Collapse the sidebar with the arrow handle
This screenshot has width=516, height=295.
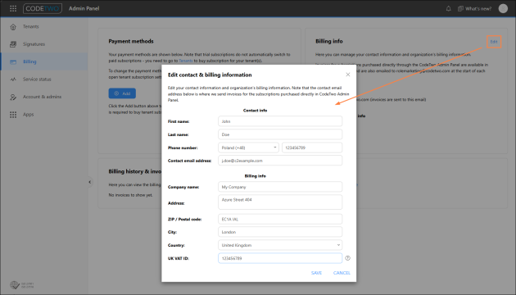tap(89, 182)
